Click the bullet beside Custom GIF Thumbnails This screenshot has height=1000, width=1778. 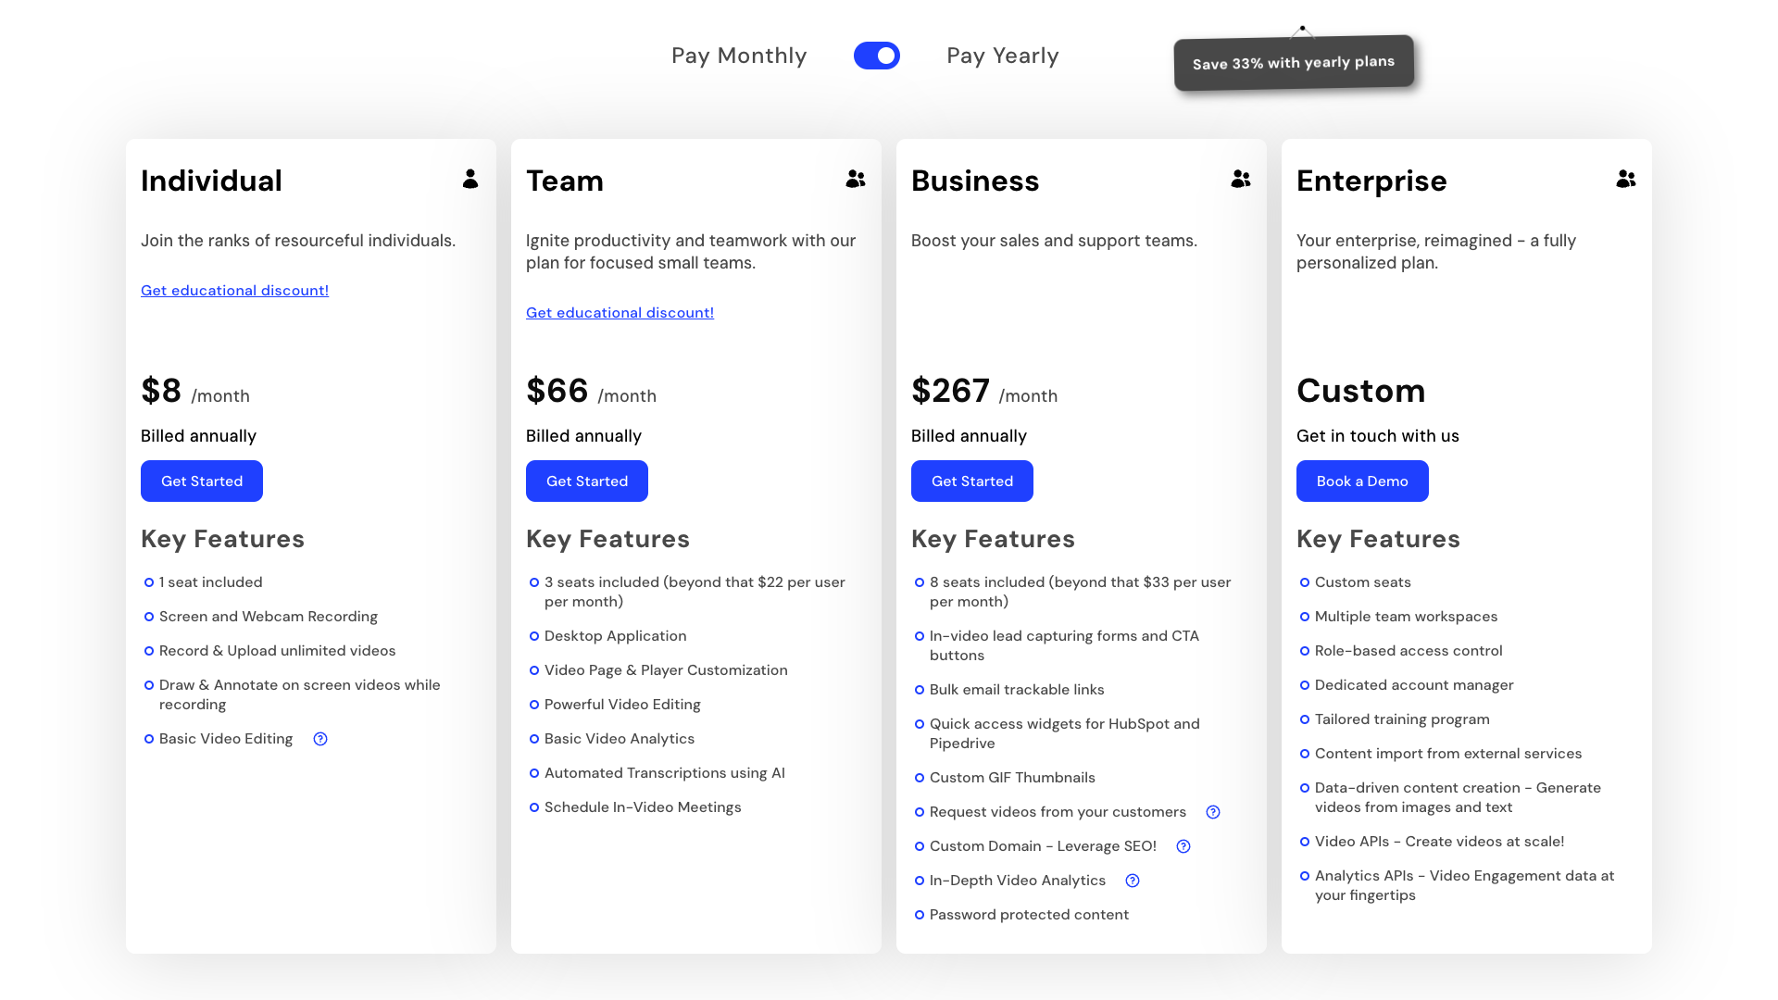pos(919,778)
